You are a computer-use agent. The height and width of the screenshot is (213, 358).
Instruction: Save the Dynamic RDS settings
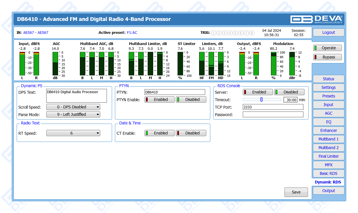pos(296,192)
